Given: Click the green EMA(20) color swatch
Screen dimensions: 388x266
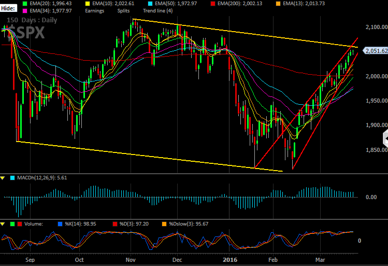Looking at the screenshot, I should pos(25,4).
